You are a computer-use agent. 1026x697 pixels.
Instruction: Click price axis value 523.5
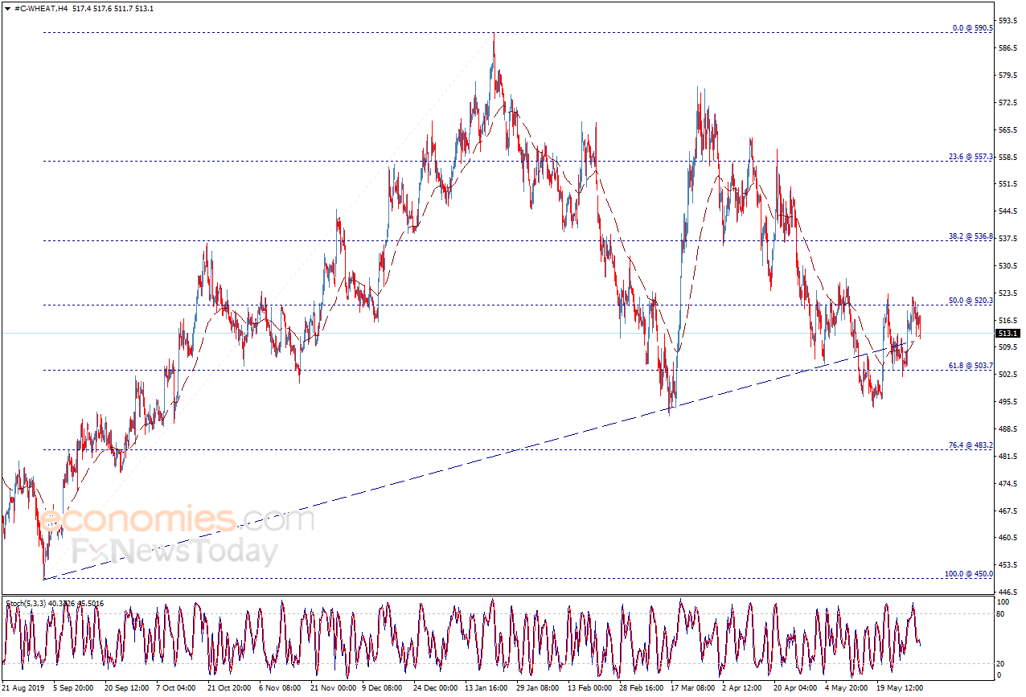pos(1008,293)
